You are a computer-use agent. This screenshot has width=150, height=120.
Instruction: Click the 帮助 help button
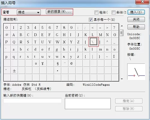136,27
